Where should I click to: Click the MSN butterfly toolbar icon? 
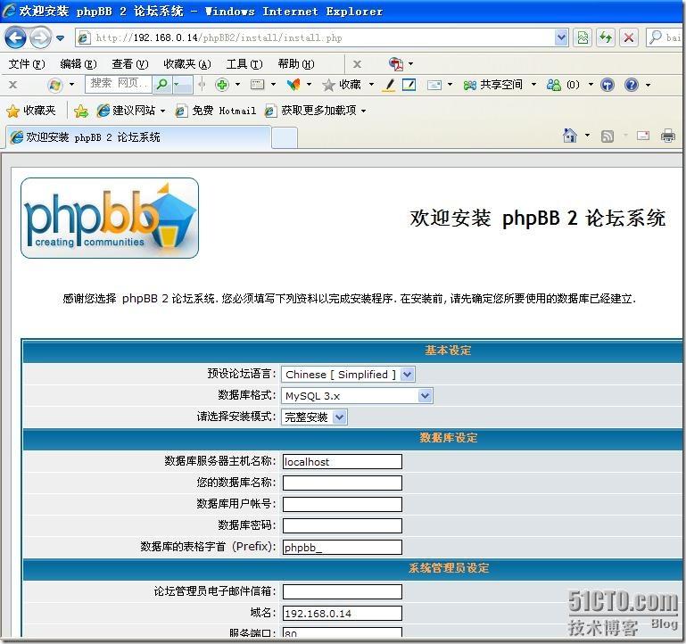293,85
